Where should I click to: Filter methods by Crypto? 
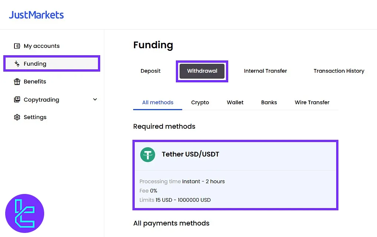[200, 103]
